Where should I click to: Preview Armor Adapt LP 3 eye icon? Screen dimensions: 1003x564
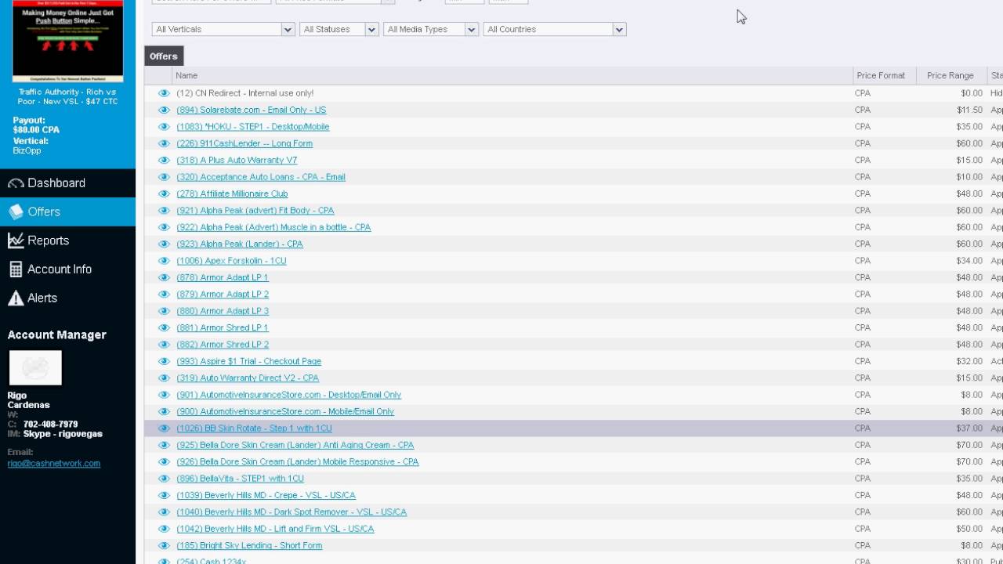click(x=164, y=311)
